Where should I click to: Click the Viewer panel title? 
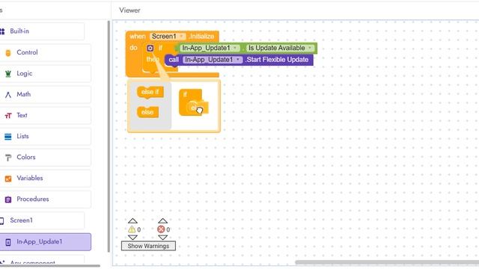[x=129, y=10]
